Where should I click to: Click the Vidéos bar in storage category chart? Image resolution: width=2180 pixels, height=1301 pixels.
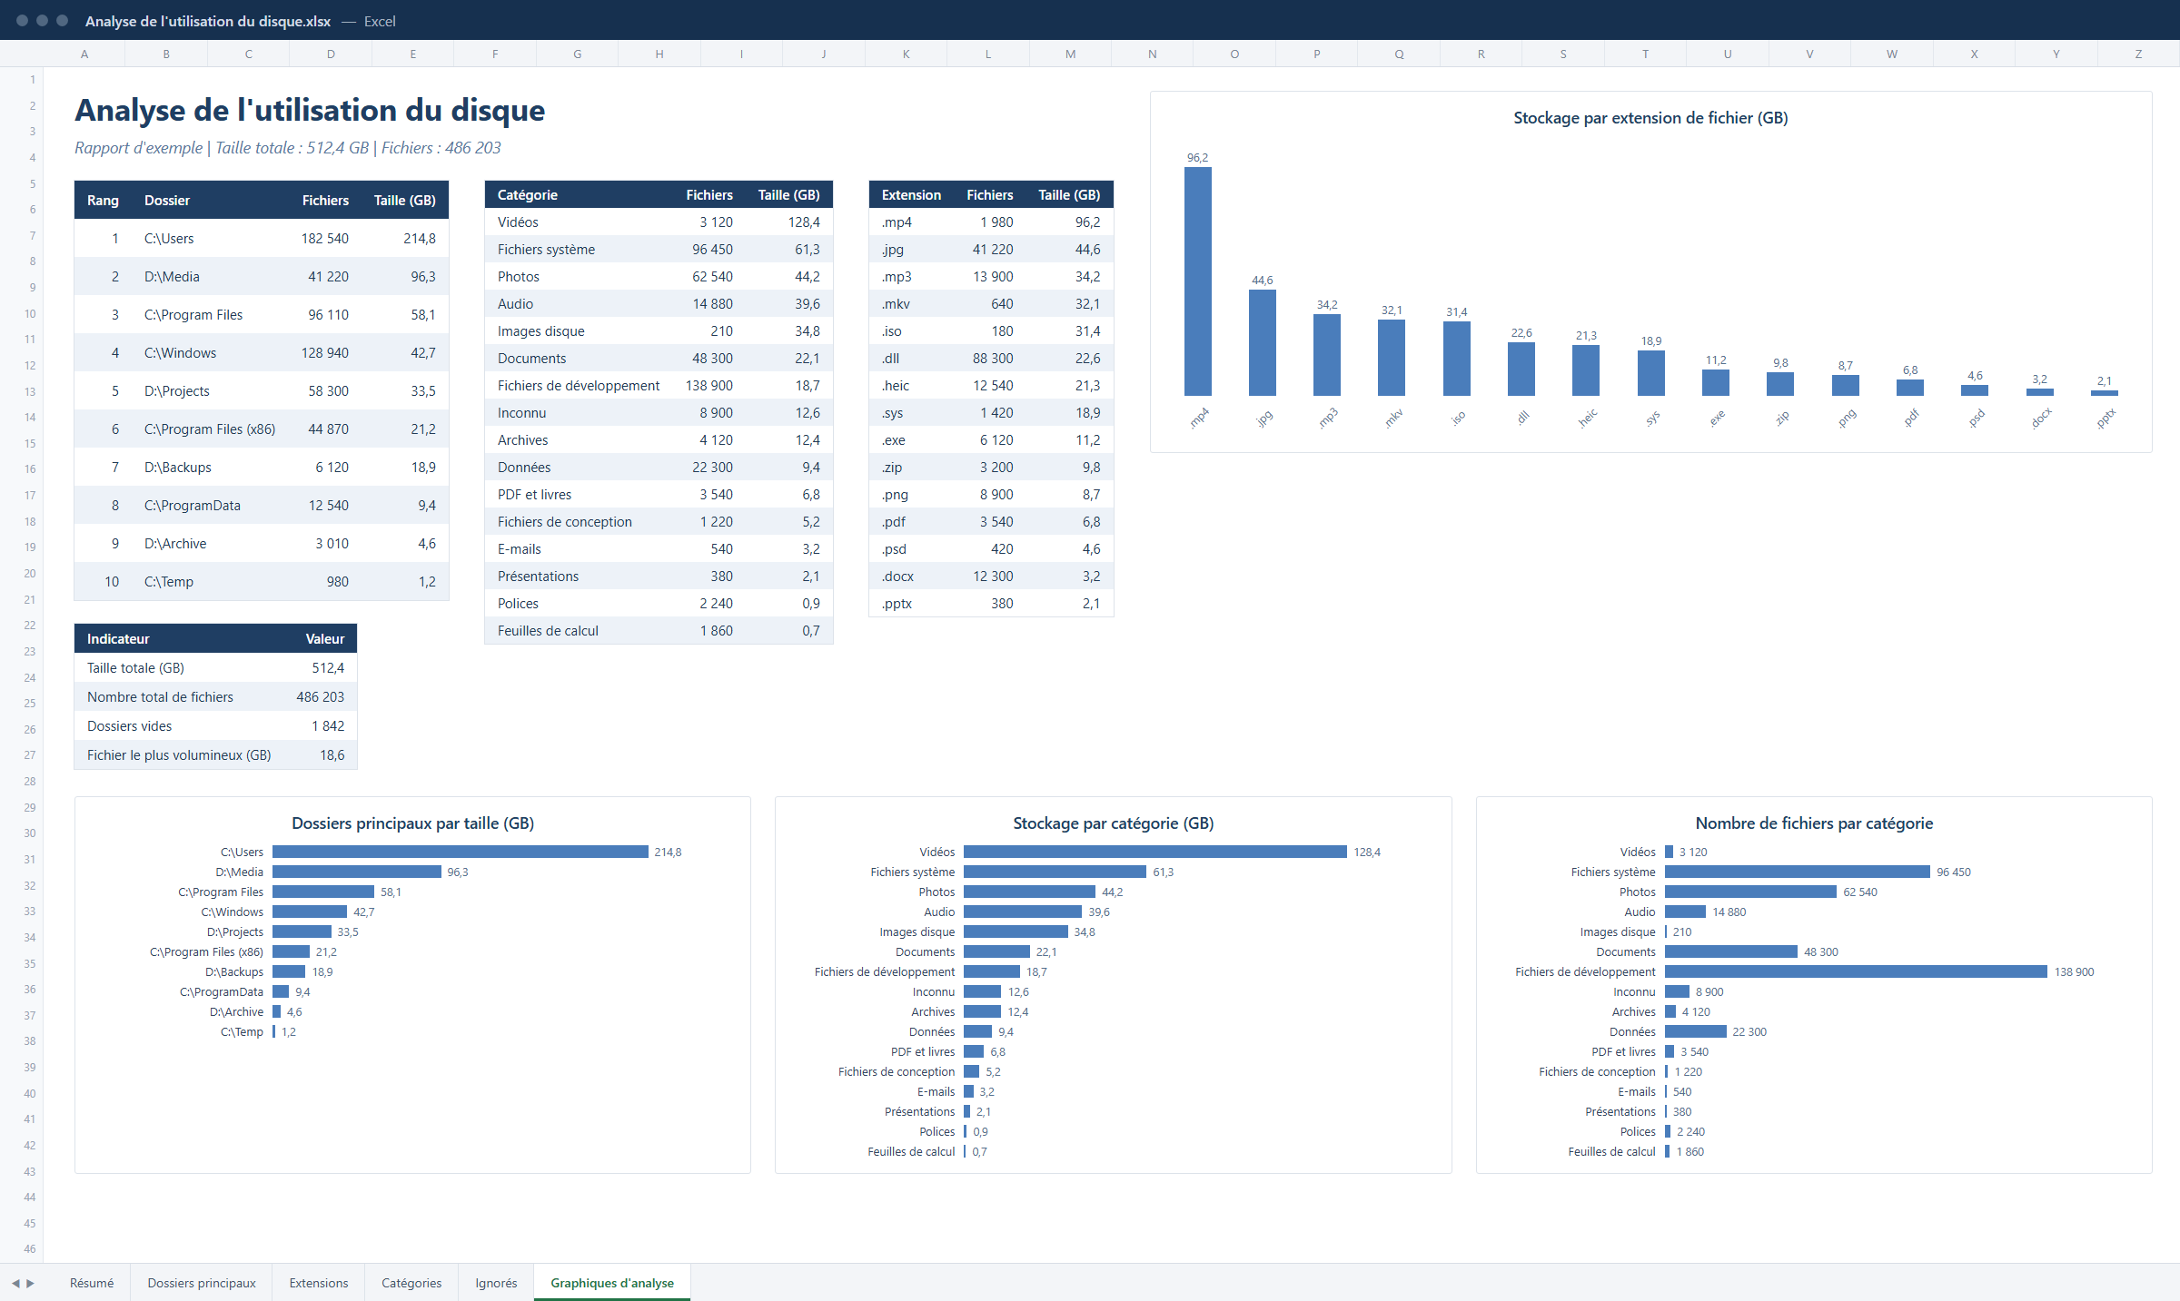1155,852
